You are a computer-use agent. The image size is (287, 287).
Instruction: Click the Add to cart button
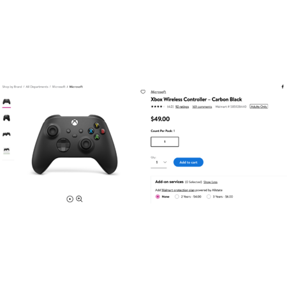coord(188,162)
